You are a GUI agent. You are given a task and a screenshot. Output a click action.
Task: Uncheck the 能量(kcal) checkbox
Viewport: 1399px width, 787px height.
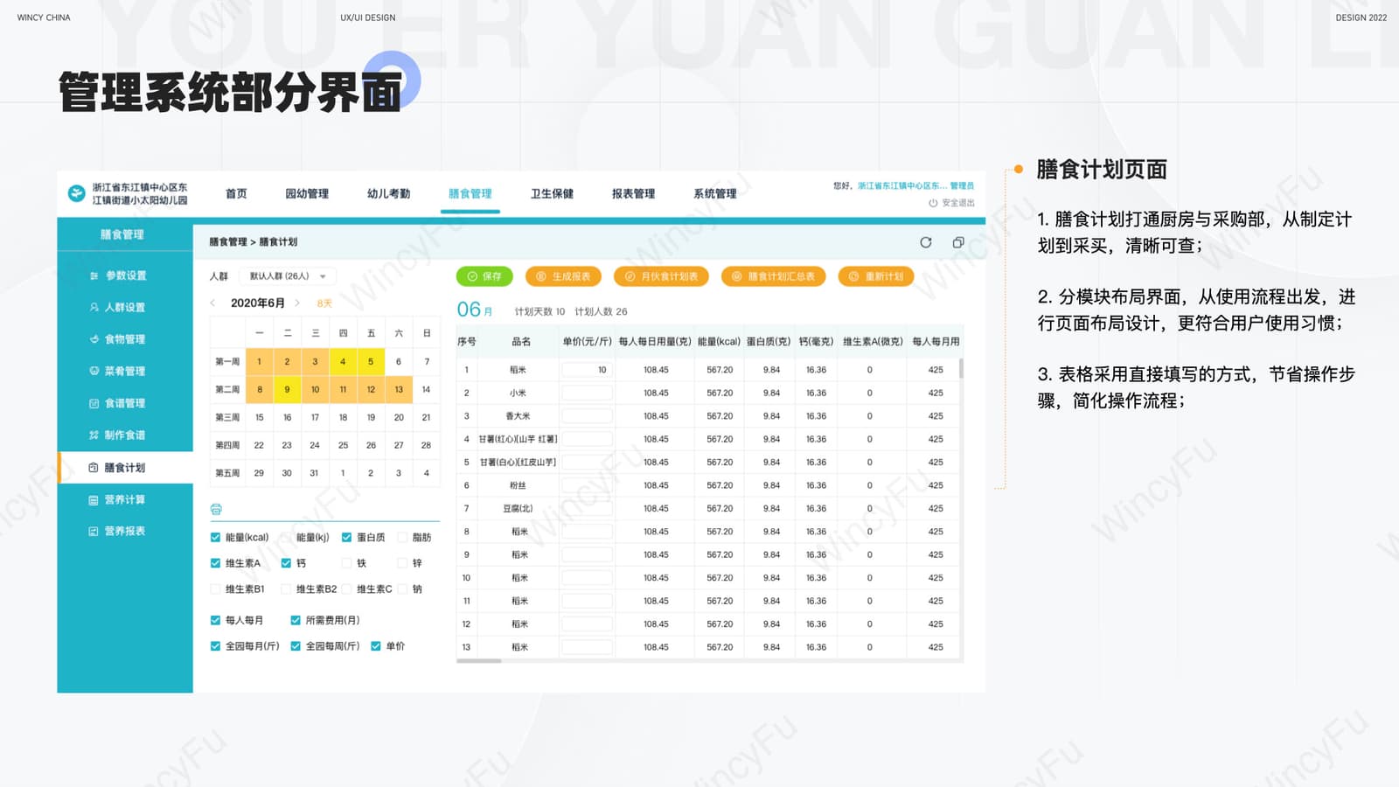click(215, 537)
